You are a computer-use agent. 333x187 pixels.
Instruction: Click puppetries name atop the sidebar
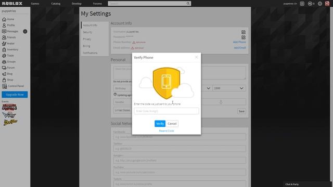(x=9, y=11)
